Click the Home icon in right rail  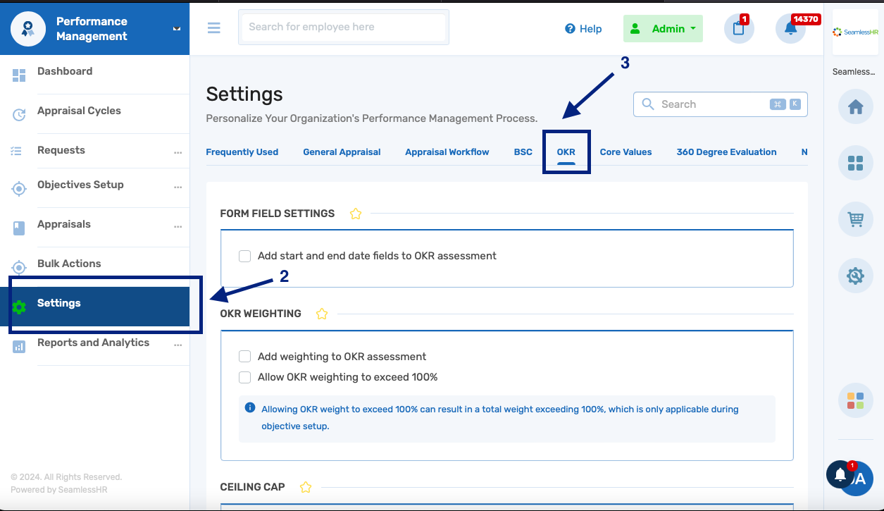[x=856, y=107]
